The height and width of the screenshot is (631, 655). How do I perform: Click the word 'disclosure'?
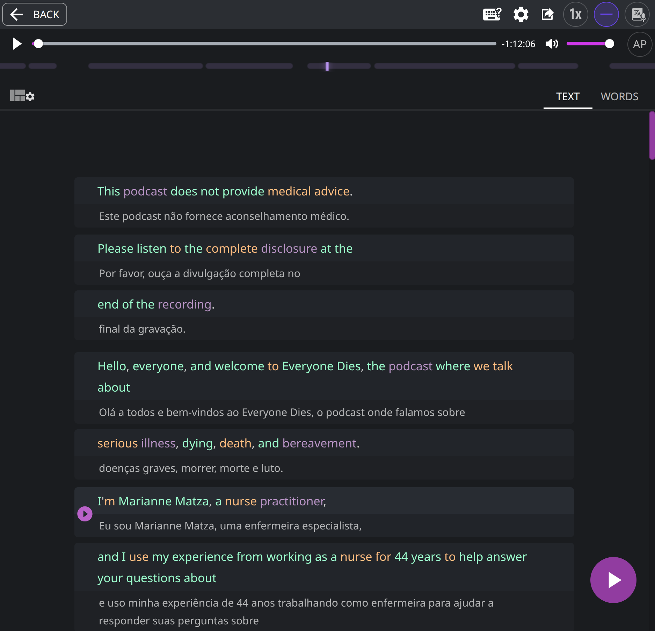(289, 248)
